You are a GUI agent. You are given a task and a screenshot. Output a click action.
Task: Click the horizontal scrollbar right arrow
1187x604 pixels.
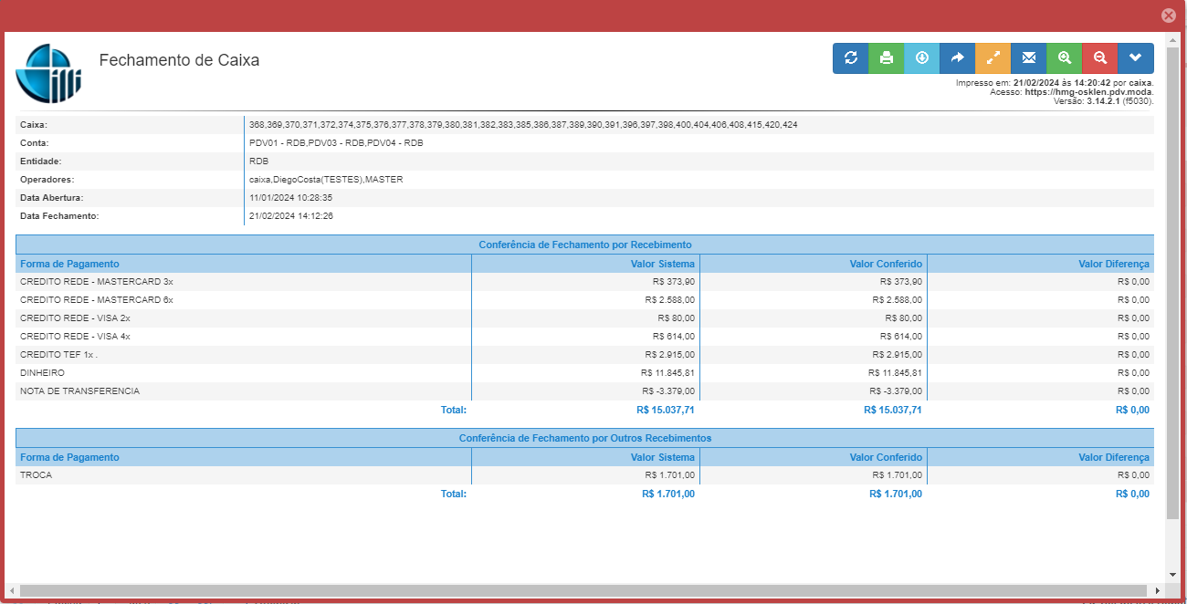tap(1160, 591)
